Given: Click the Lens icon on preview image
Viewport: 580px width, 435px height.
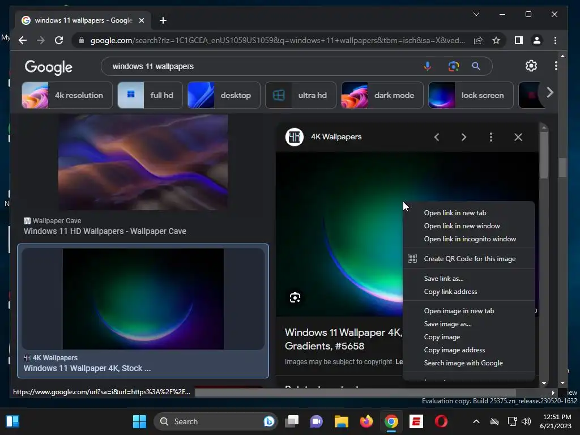Looking at the screenshot, I should 295,297.
